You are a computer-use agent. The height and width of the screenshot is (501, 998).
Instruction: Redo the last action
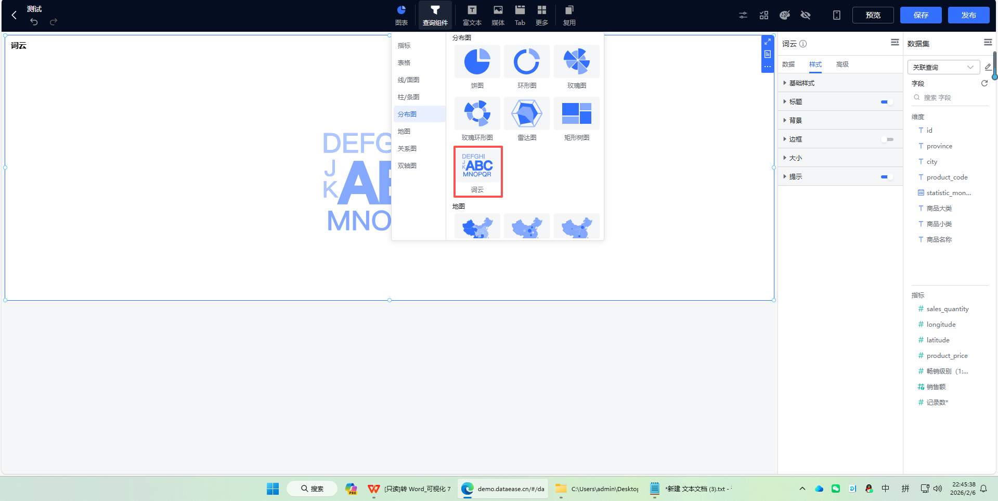pos(54,22)
